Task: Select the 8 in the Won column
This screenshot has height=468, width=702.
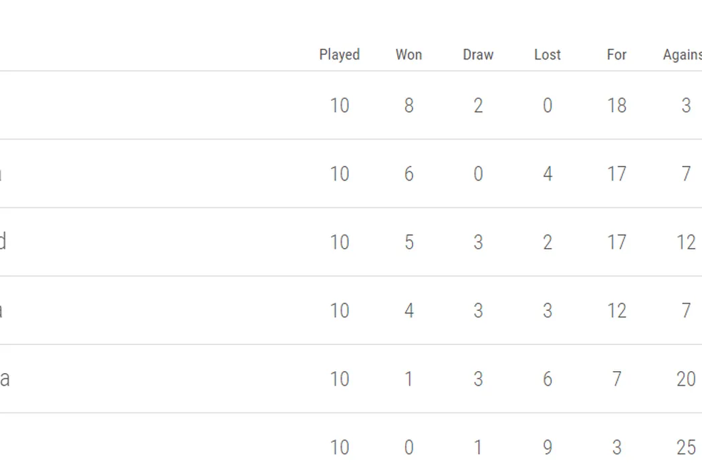Action: coord(408,106)
